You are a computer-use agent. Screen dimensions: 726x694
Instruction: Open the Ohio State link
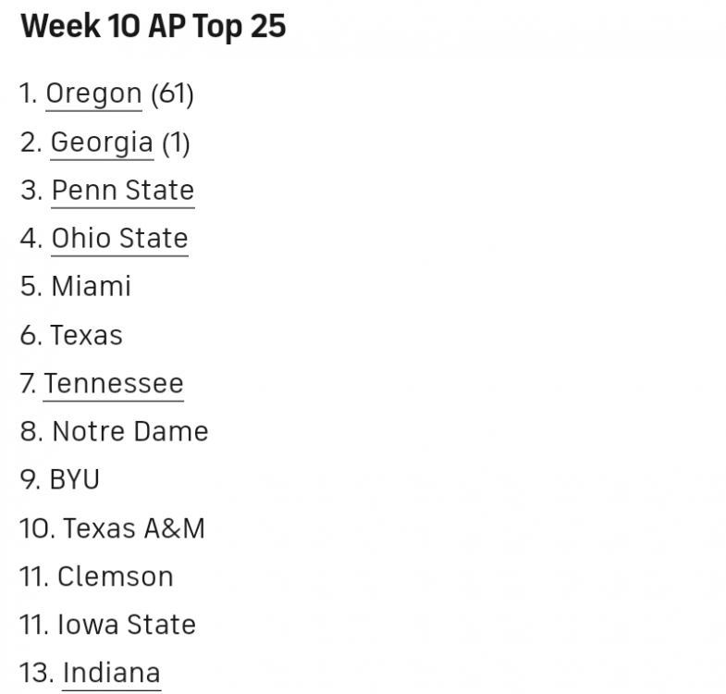click(x=119, y=239)
